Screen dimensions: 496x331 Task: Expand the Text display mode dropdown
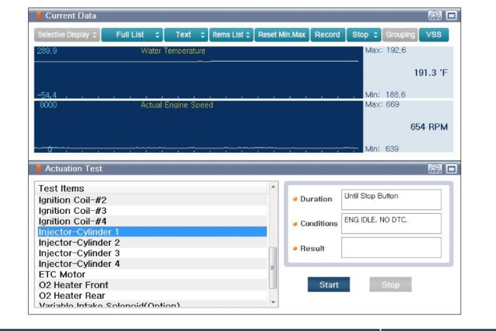tap(186, 35)
